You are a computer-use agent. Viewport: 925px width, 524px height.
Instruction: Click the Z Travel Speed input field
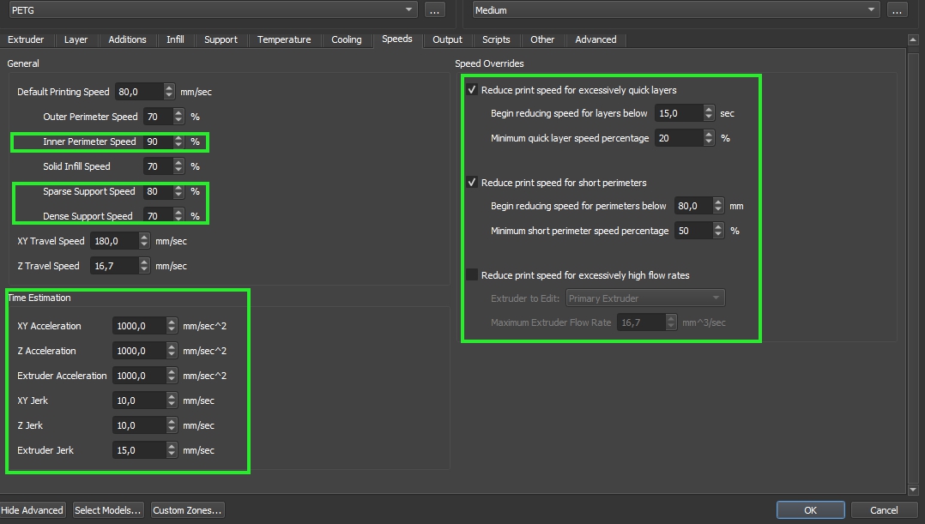click(x=110, y=266)
